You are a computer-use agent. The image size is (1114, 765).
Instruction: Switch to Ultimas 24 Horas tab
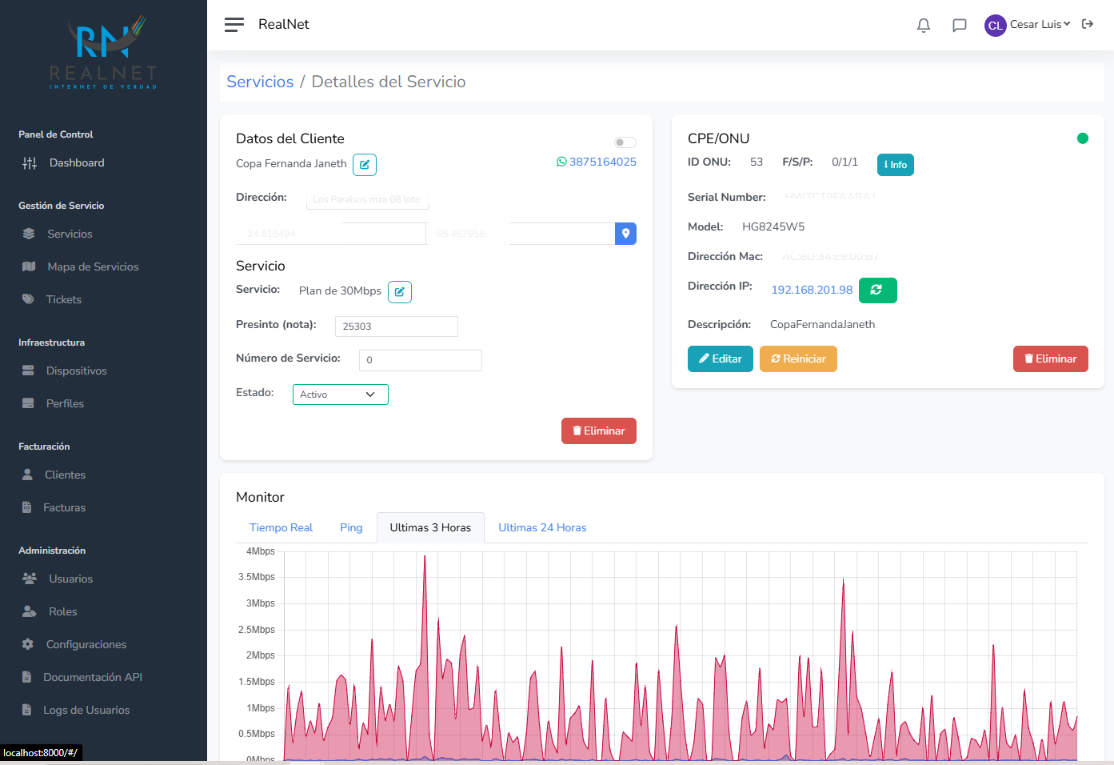point(542,527)
